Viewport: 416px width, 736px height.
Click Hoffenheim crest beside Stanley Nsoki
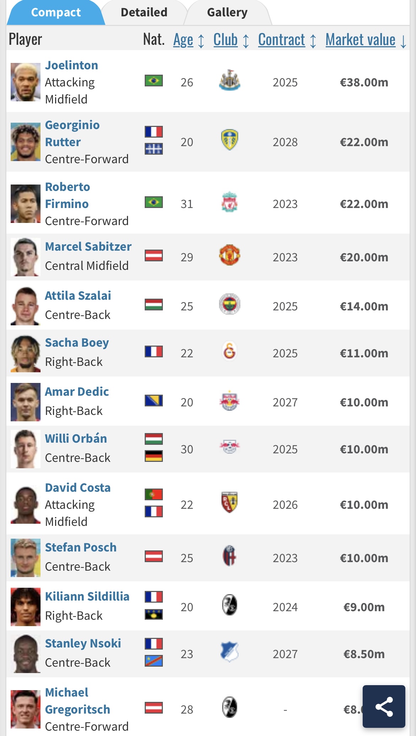pos(230,652)
